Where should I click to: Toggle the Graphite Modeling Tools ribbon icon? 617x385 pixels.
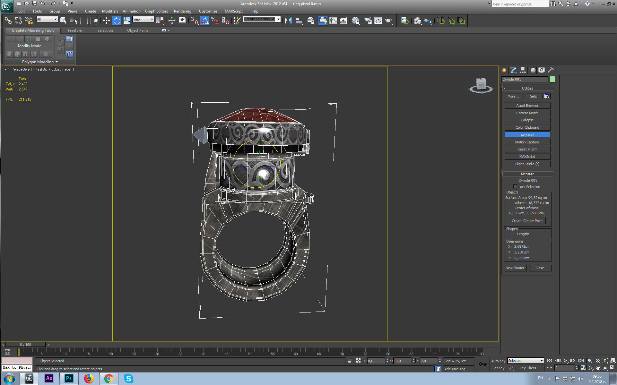pos(323,21)
